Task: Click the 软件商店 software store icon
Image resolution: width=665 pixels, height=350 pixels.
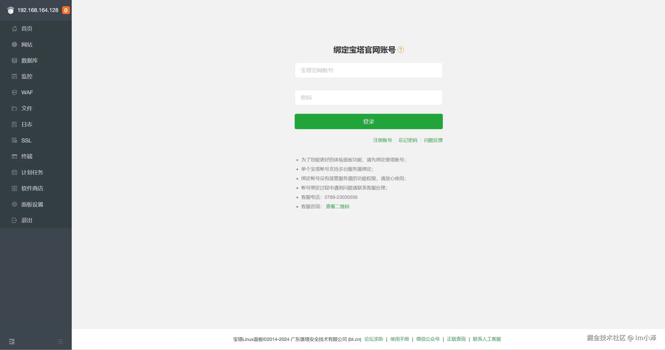Action: [14, 188]
